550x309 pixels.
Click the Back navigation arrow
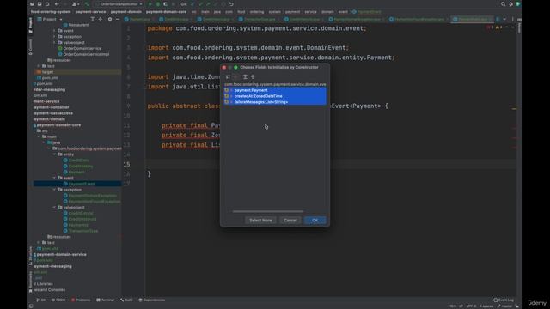(57, 4)
